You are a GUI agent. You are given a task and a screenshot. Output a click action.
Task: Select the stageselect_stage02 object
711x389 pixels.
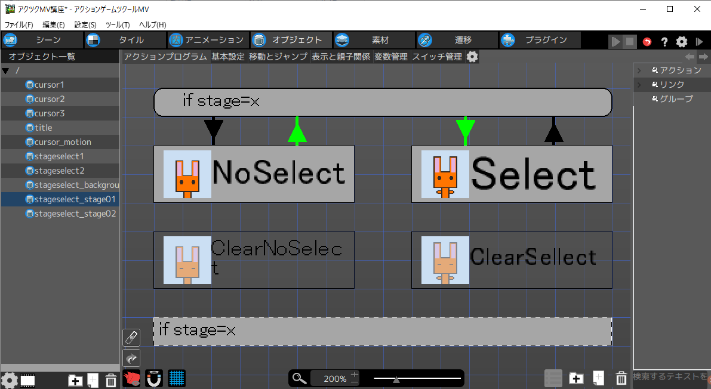[75, 214]
